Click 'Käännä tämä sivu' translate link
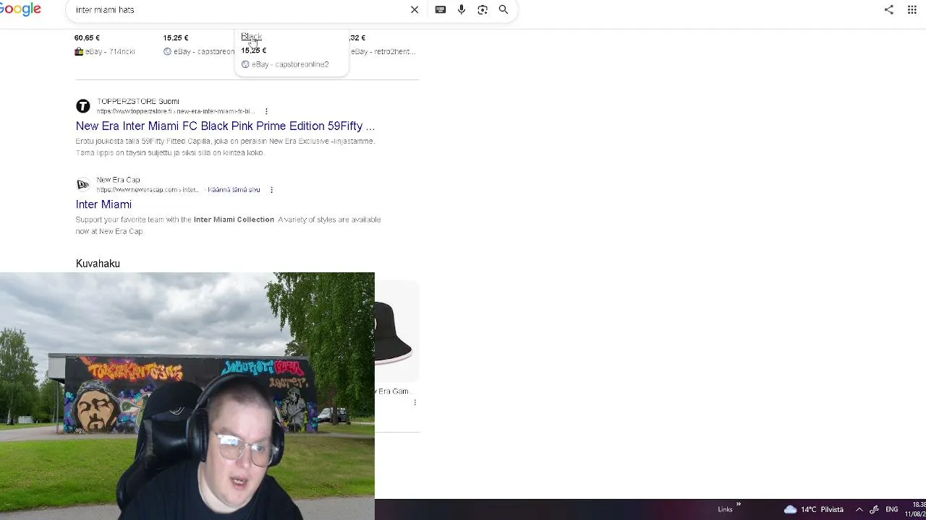The height and width of the screenshot is (520, 926). click(234, 190)
